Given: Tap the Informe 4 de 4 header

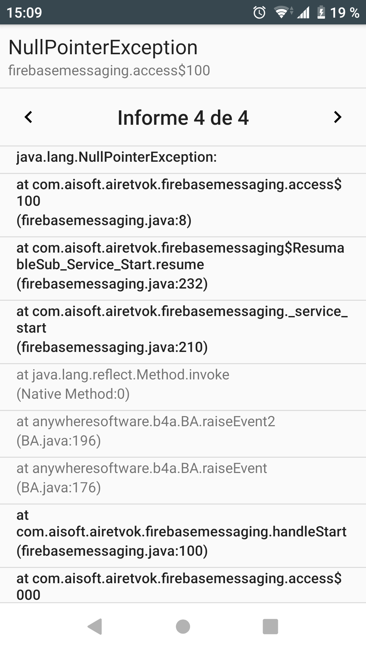Looking at the screenshot, I should tap(183, 118).
